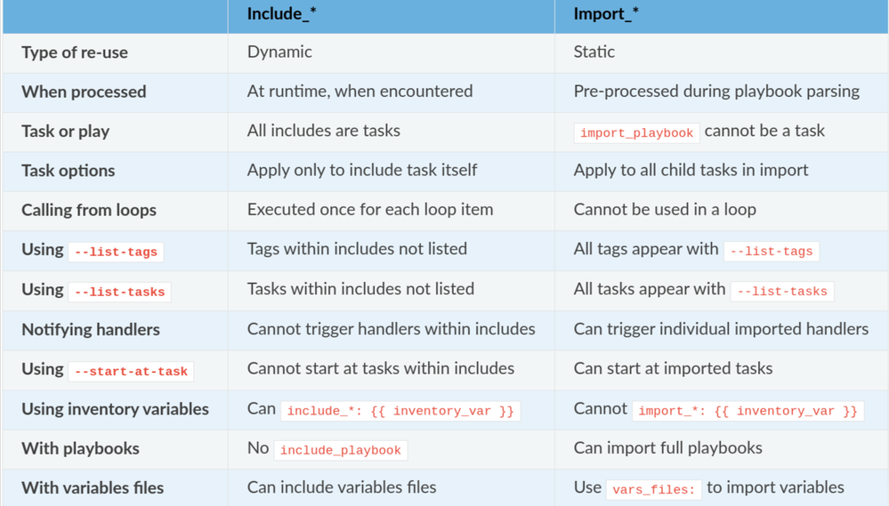Click the import_*: {{ inventory_var }} code
The image size is (889, 506).
tap(748, 411)
